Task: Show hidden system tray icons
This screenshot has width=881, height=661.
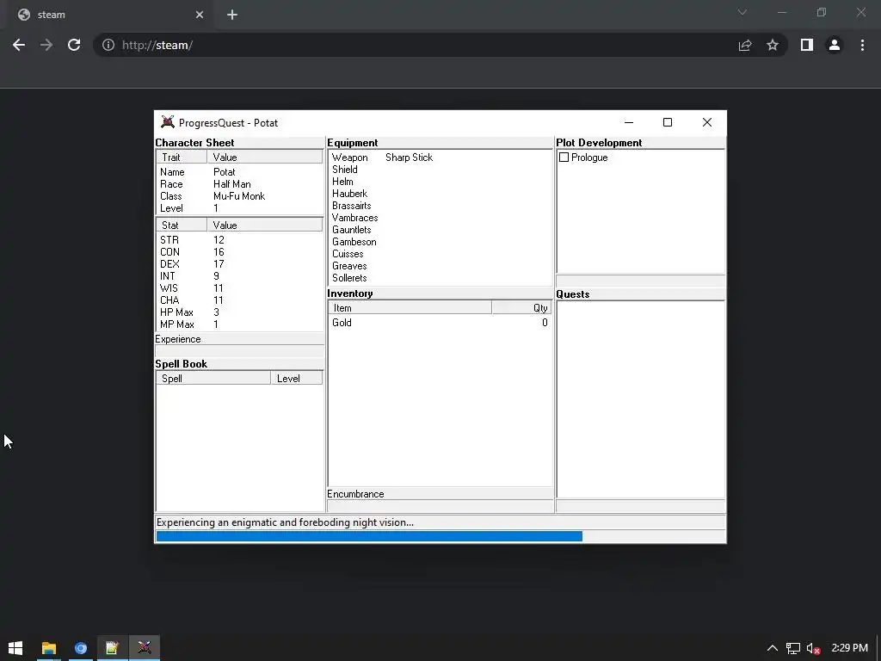Action: [773, 648]
